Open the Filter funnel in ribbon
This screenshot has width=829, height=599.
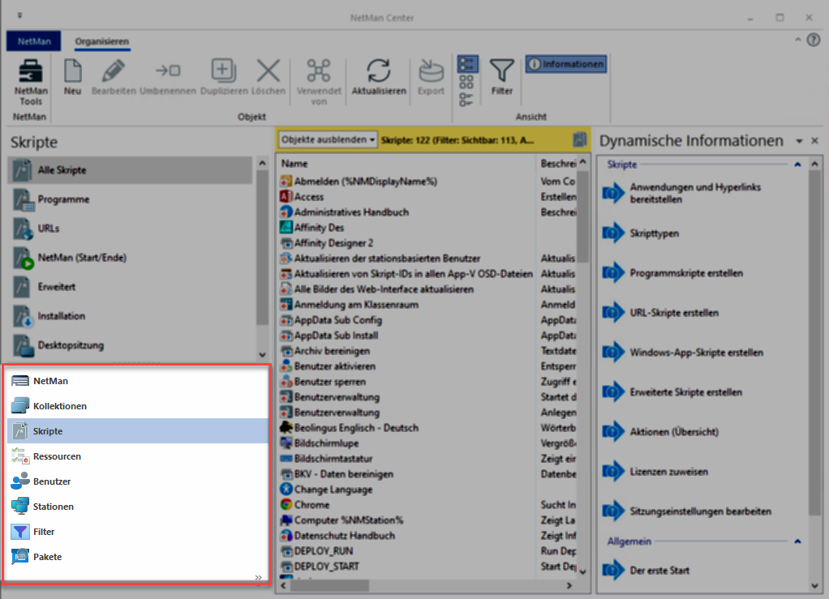(x=502, y=71)
